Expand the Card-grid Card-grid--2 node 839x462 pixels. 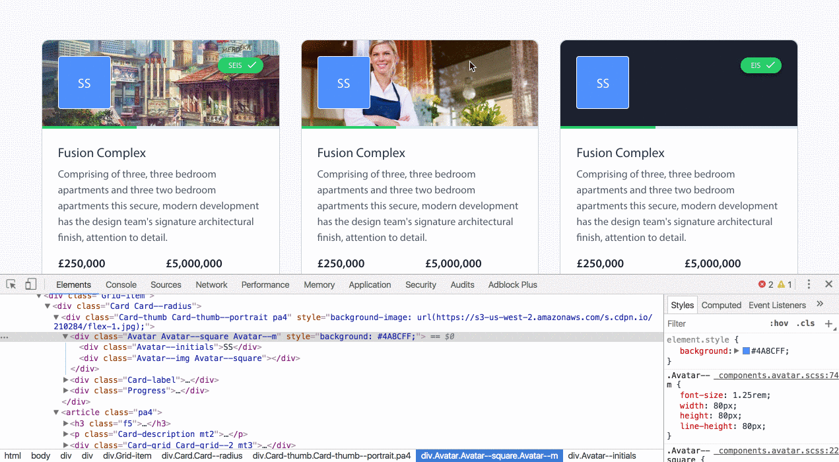[x=65, y=445]
